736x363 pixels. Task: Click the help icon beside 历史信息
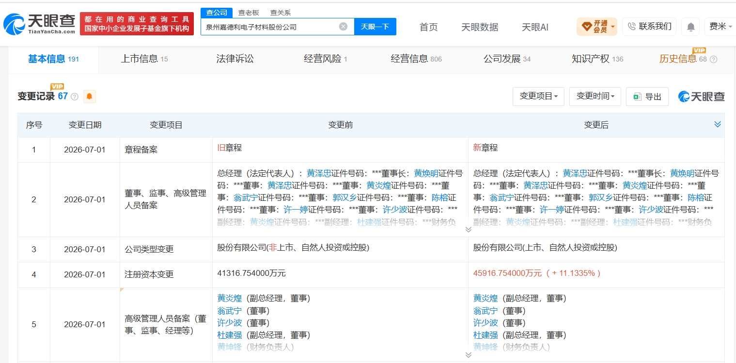coord(713,60)
